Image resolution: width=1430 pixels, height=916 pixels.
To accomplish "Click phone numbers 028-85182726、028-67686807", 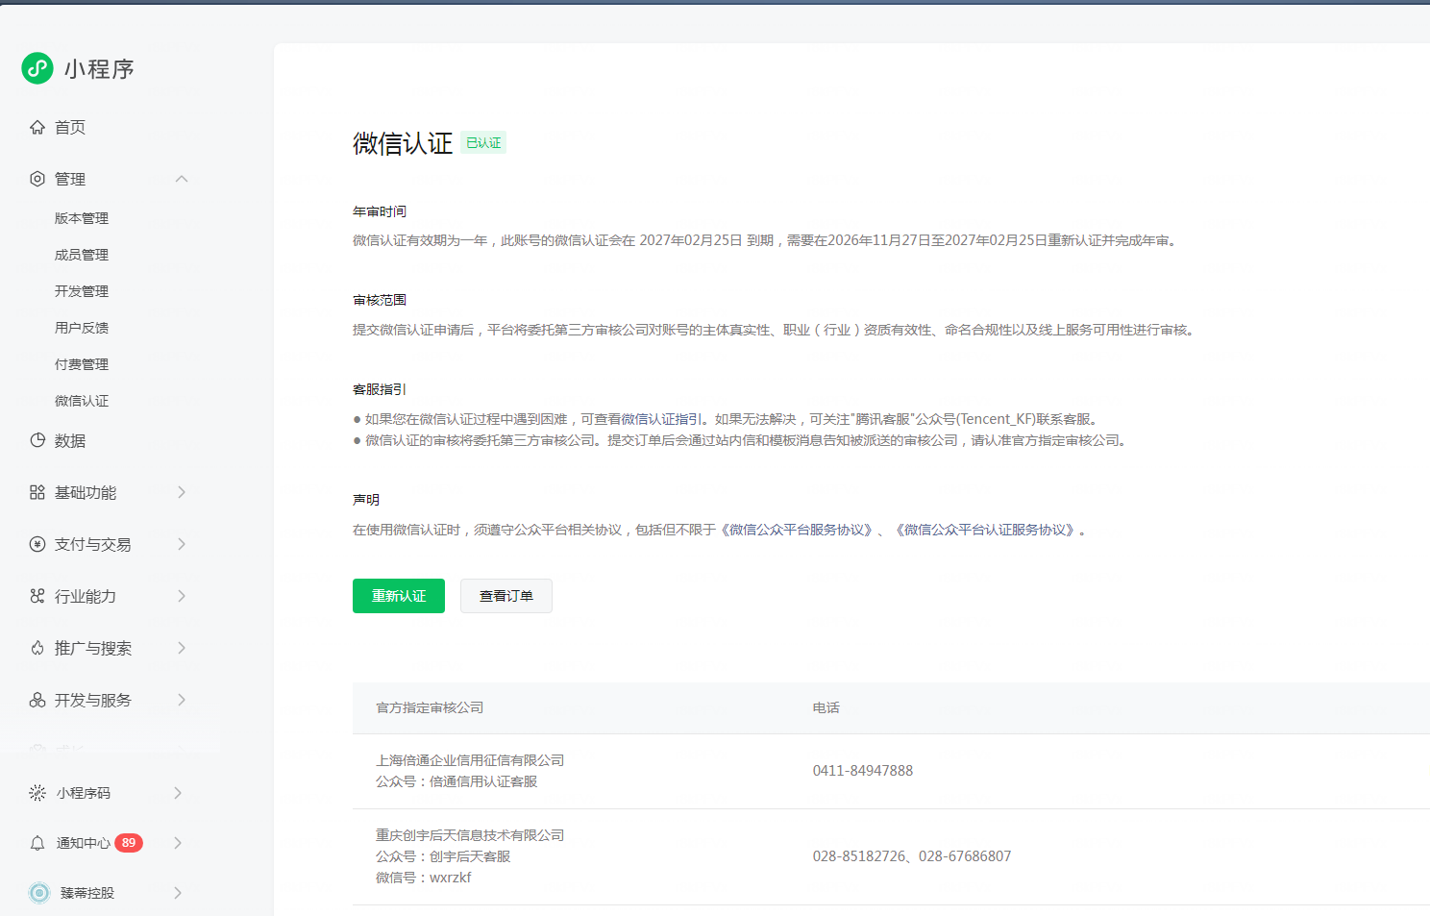I will [x=912, y=856].
